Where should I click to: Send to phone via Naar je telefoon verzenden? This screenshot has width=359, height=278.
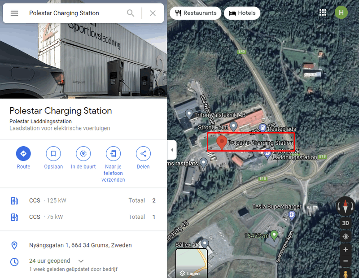tap(114, 153)
